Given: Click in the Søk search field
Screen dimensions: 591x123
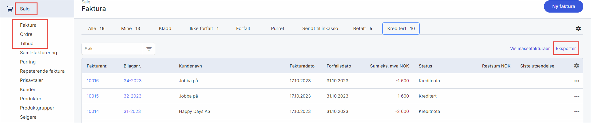Looking at the screenshot, I should [112, 49].
